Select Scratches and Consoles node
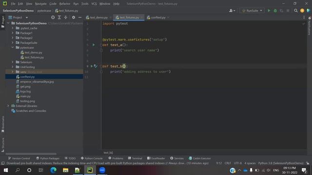 [29, 111]
